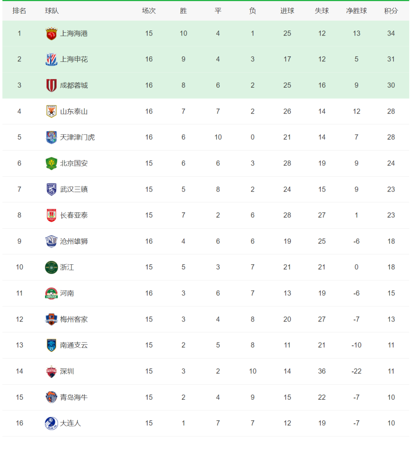This screenshot has height=453, width=412.
Task: Open the 武汉三镇 team name link
Action: 74,189
